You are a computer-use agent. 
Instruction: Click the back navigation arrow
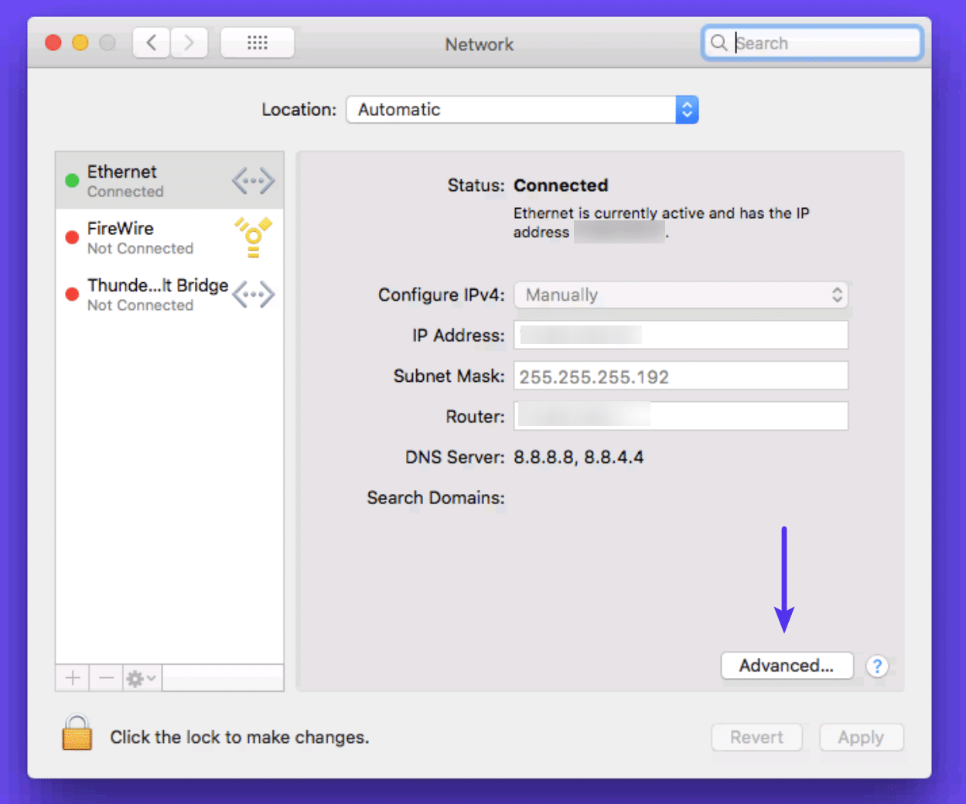click(151, 43)
